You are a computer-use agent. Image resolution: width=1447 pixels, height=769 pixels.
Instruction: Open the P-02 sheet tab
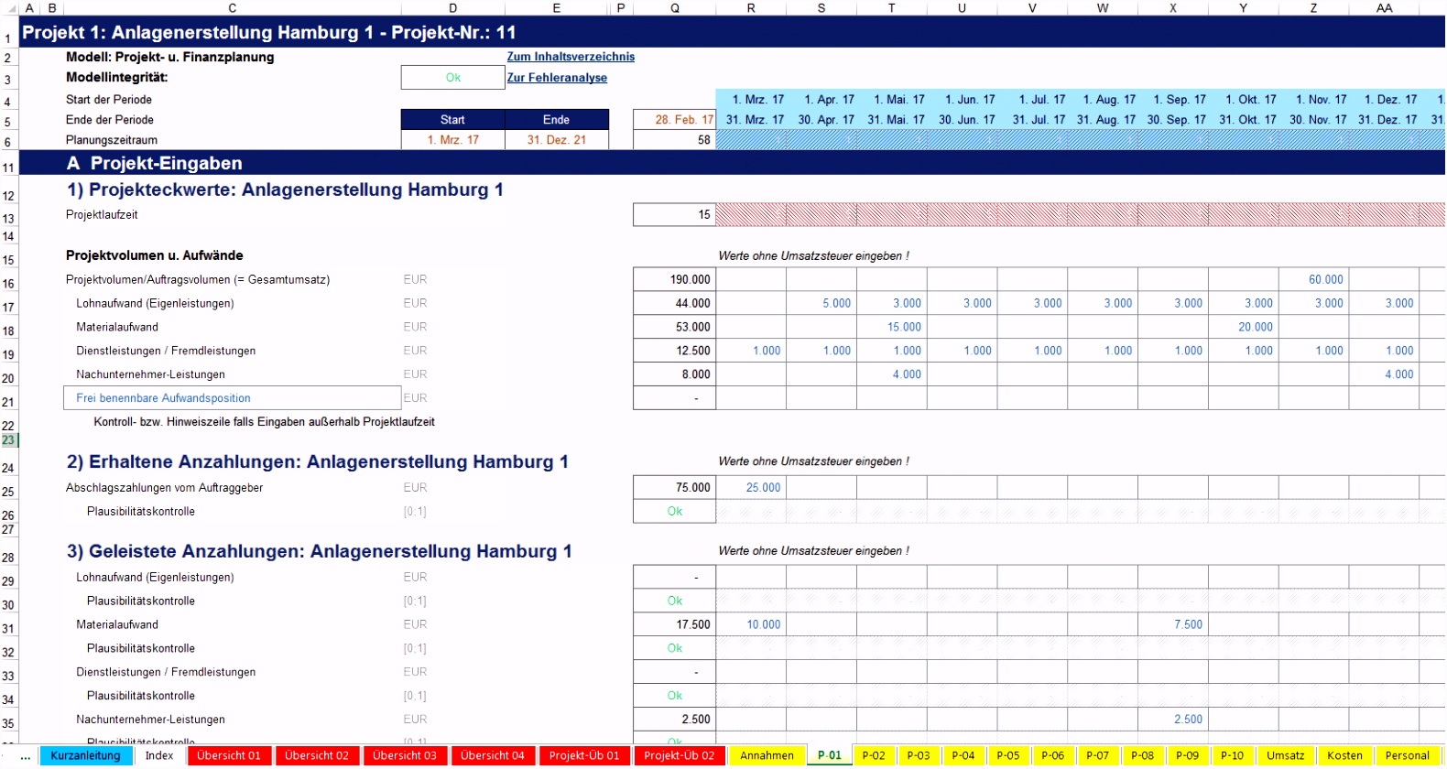874,755
